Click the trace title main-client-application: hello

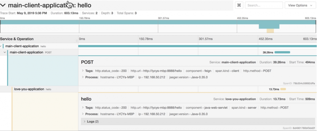point(49,5)
